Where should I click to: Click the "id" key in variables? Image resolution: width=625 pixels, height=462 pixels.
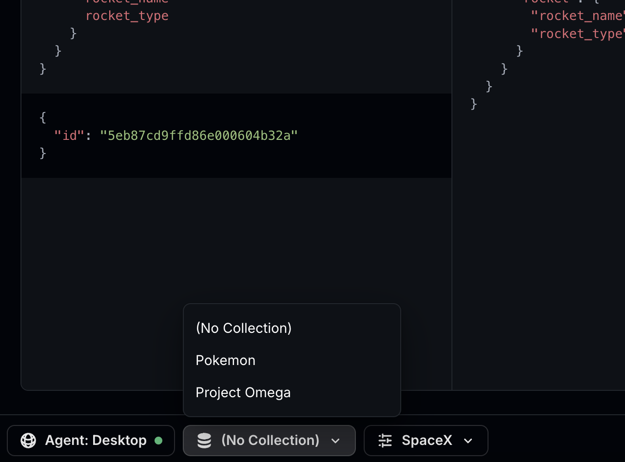70,135
